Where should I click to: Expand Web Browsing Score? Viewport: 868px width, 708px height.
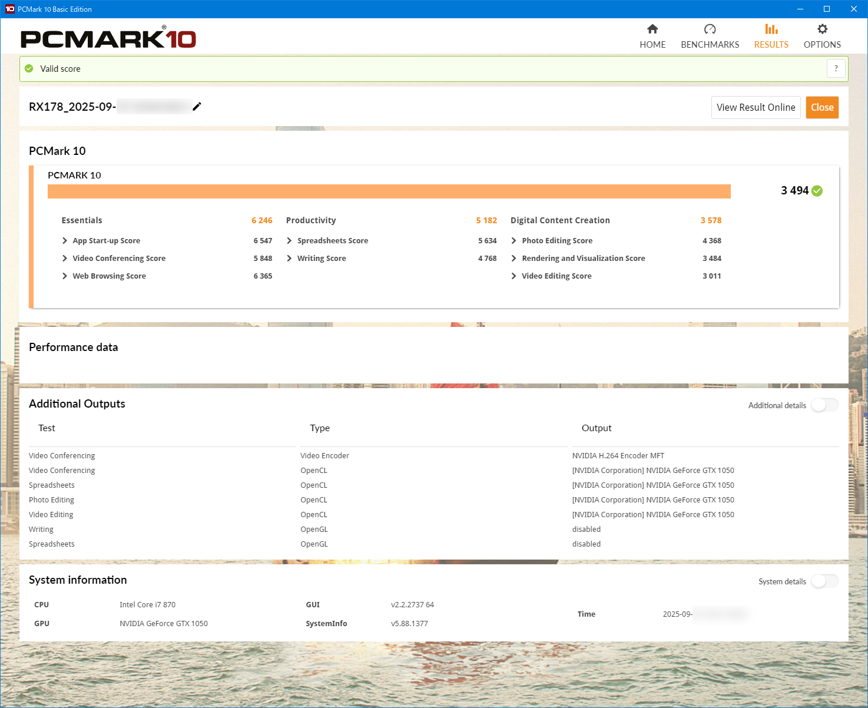[x=65, y=276]
